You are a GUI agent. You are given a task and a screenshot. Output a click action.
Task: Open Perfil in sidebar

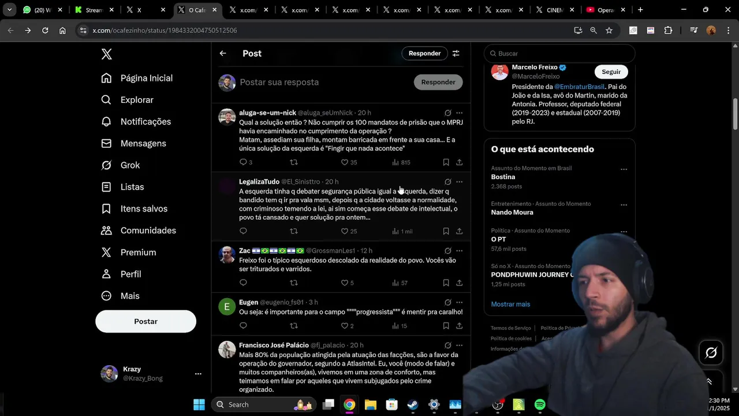[121, 274]
